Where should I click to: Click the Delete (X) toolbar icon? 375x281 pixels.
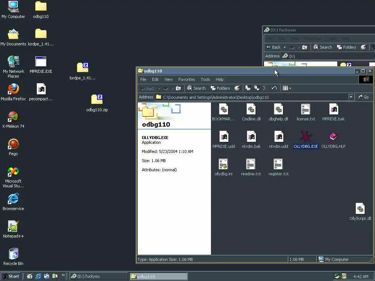(x=265, y=88)
